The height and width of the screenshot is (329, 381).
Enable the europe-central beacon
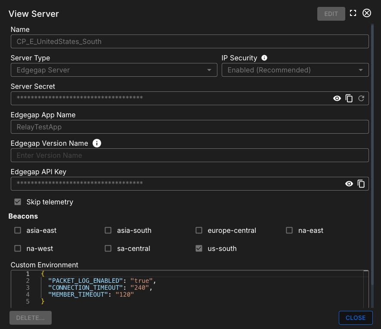(199, 230)
